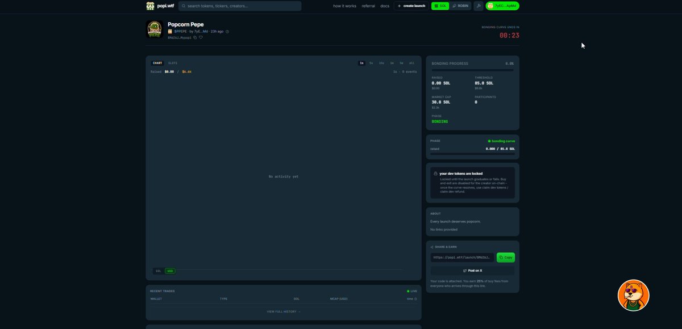Viewport: 682px width, 329px height.
Task: Show the all-time chart range
Action: click(412, 63)
